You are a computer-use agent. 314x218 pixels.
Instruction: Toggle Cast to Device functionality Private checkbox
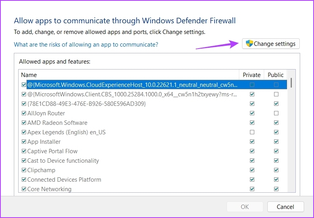252,161
